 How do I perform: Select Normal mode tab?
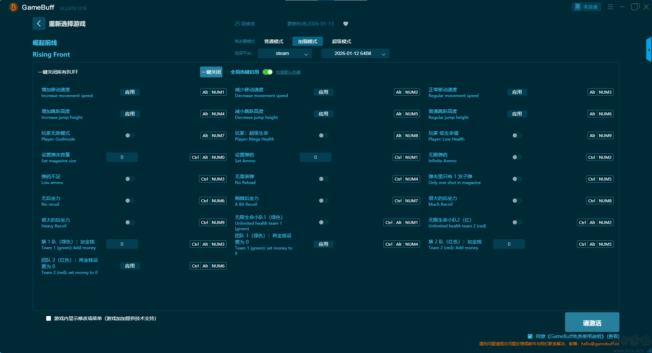274,41
